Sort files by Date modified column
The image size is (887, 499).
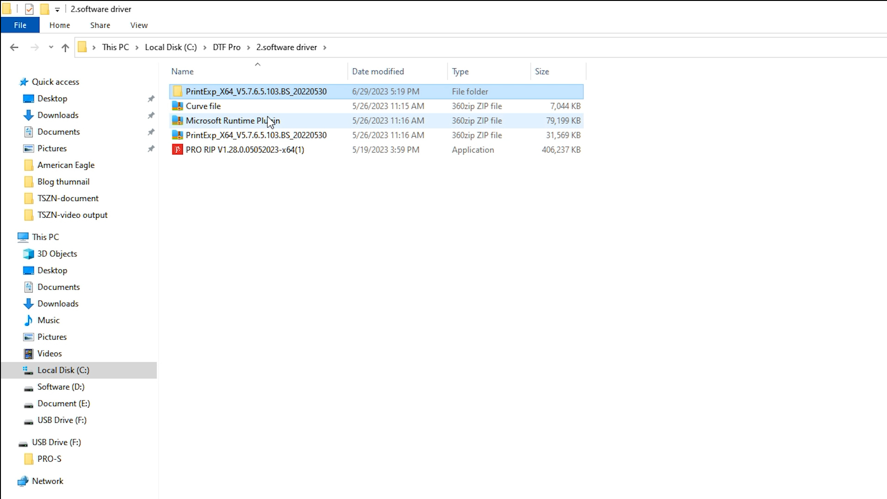click(x=397, y=71)
